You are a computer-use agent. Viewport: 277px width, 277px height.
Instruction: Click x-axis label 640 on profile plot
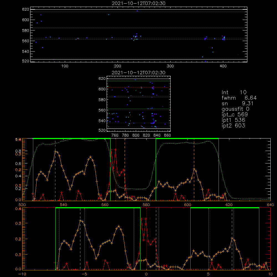(x=270, y=205)
